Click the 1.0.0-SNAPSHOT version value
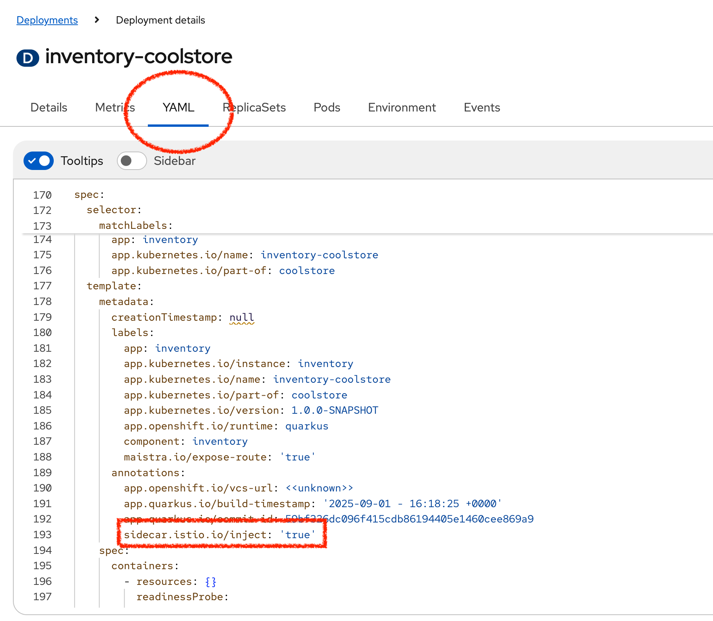 click(334, 410)
